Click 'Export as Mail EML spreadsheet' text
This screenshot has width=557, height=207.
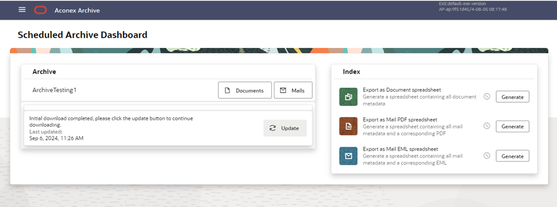tap(400, 149)
